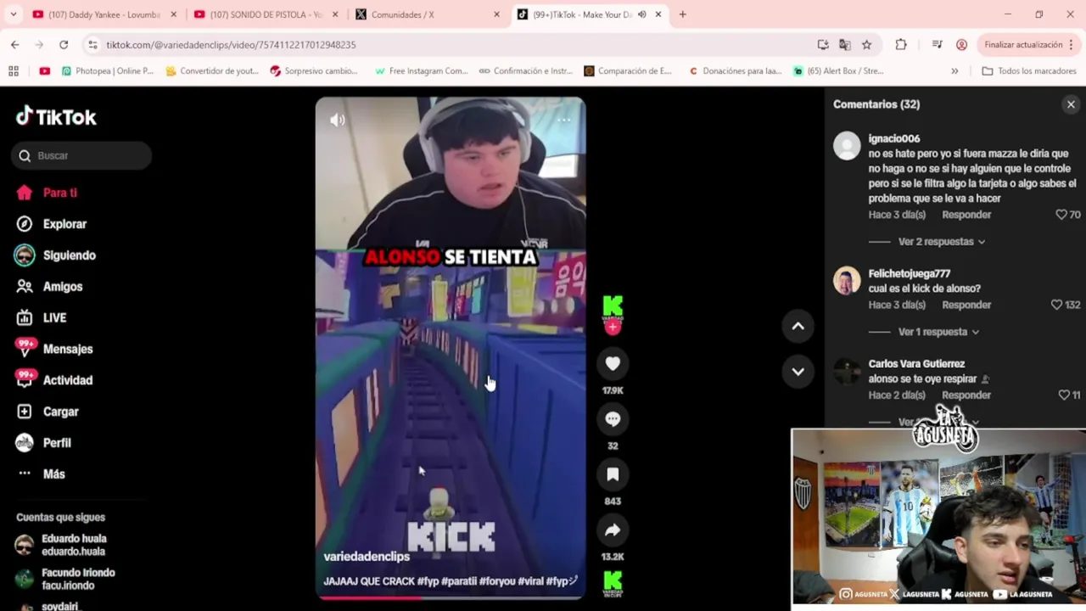Mute the TikTok video with speaker icon

337,121
